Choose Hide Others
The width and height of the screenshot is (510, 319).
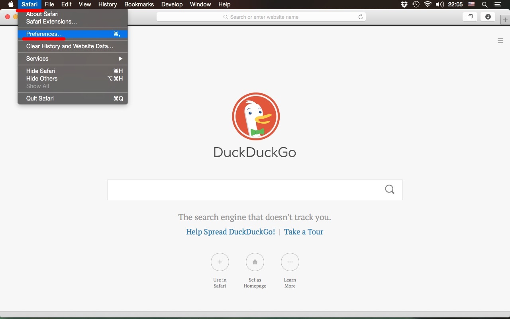[x=73, y=79]
